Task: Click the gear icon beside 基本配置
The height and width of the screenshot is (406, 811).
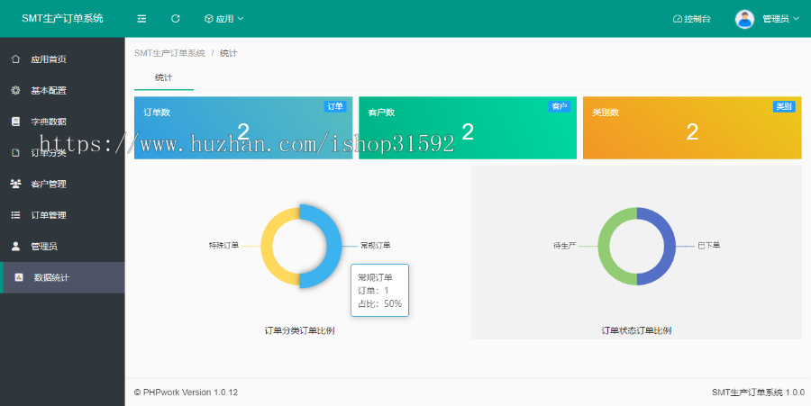Action: click(x=15, y=90)
